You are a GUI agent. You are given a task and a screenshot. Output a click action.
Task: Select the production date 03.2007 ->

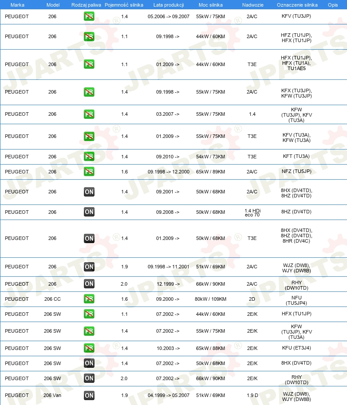[x=168, y=114]
